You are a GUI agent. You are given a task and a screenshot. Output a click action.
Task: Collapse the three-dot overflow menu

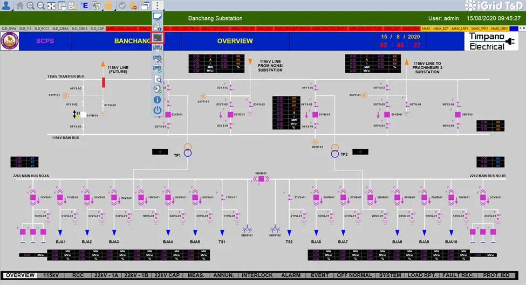158,5
